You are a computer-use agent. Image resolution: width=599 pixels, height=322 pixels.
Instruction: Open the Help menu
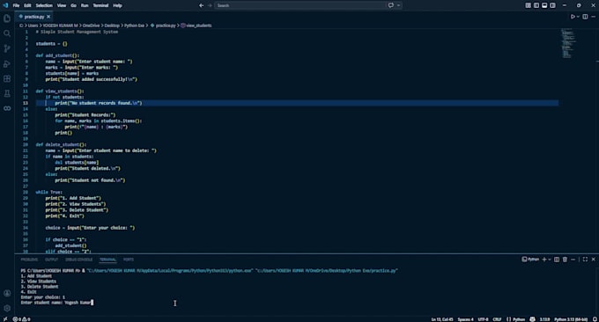click(x=118, y=5)
